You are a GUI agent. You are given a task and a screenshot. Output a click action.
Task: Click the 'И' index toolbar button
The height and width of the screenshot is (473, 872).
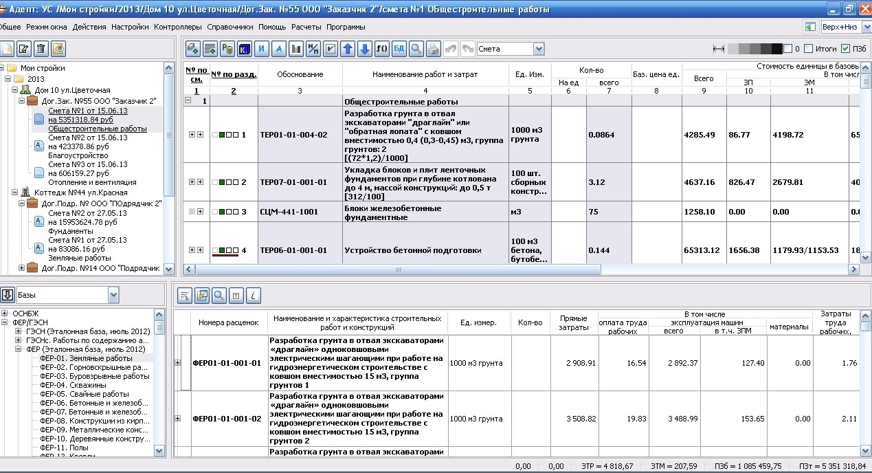point(262,49)
